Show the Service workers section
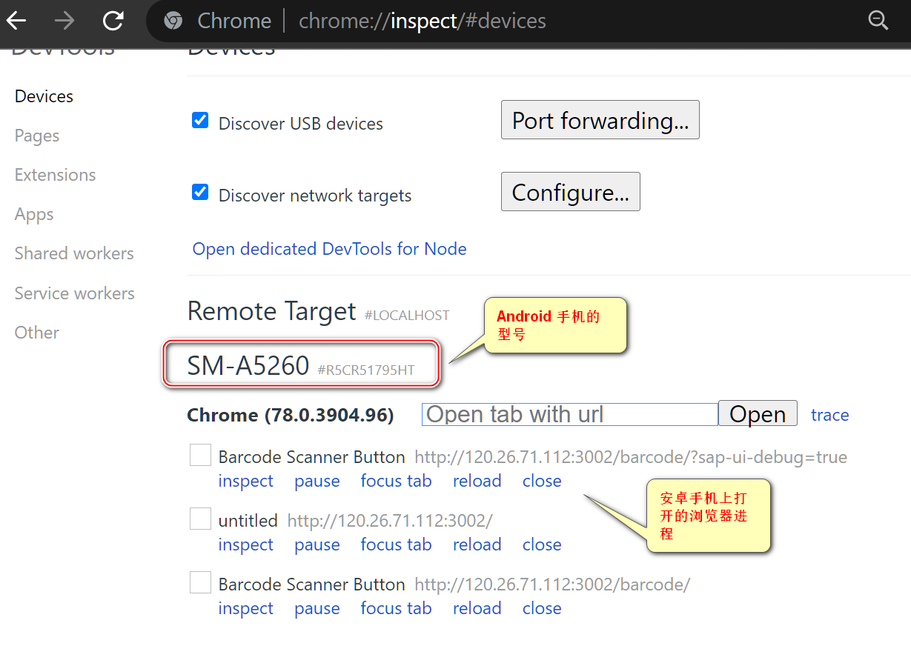The height and width of the screenshot is (646, 911). coord(75,293)
